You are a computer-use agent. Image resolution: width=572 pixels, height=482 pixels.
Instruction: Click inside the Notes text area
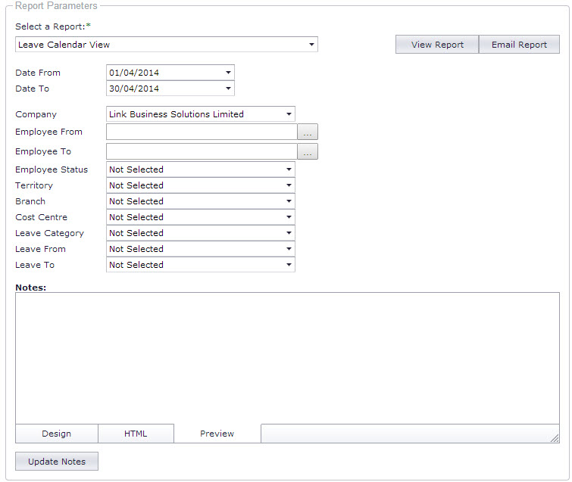pos(287,358)
